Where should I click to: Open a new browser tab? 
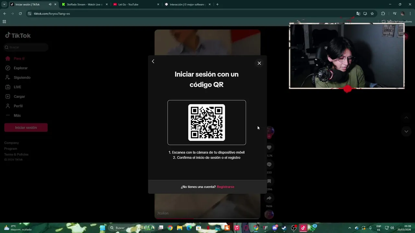217,5
